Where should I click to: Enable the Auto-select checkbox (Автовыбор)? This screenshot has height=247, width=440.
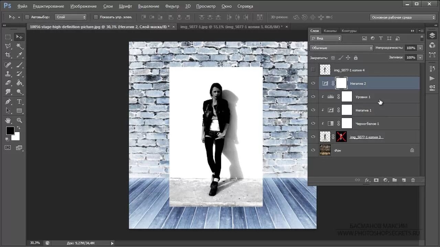tap(27, 17)
